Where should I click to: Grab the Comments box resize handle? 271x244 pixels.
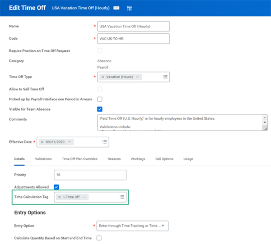tap(265, 128)
